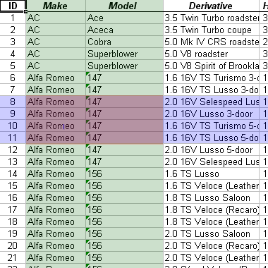Select the Ace model cell
This screenshot has width=268, height=268.
pyautogui.click(x=124, y=18)
